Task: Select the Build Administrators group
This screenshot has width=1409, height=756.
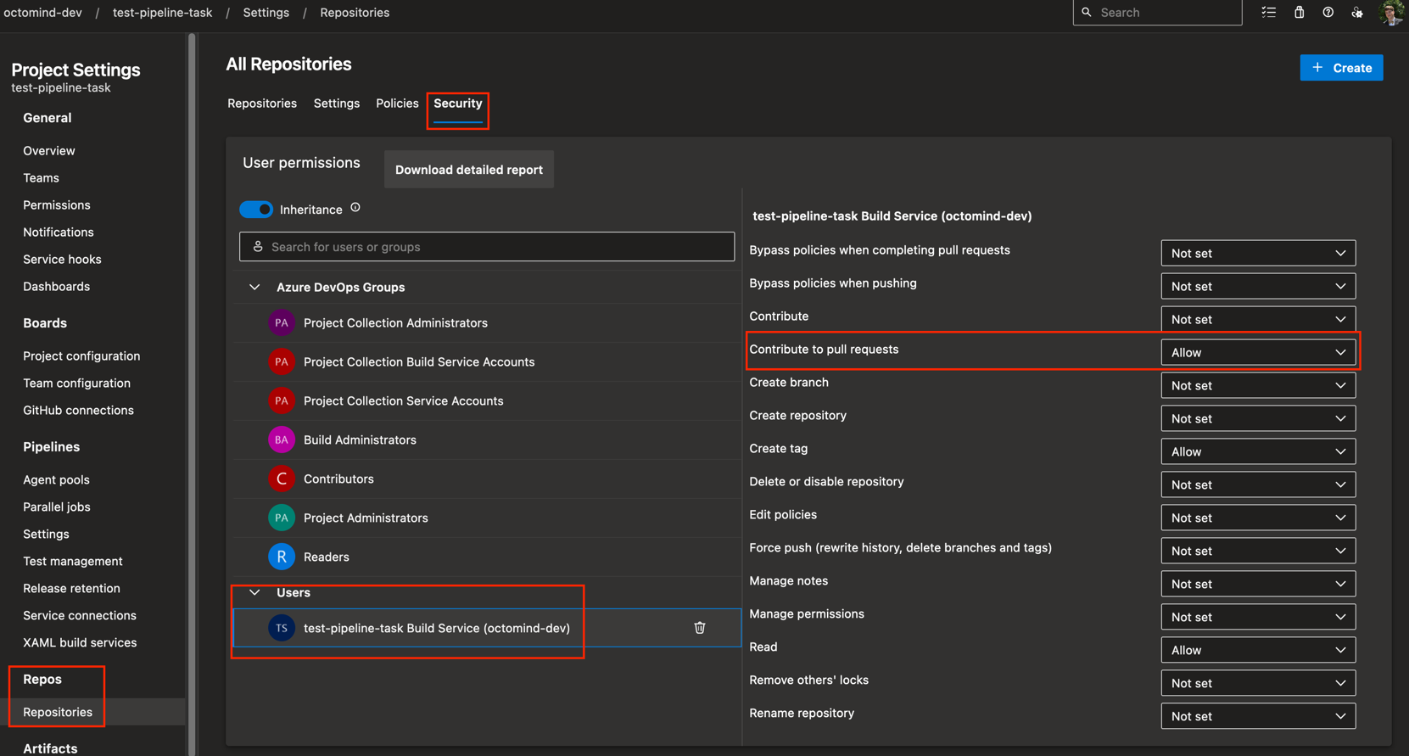Action: tap(487, 440)
